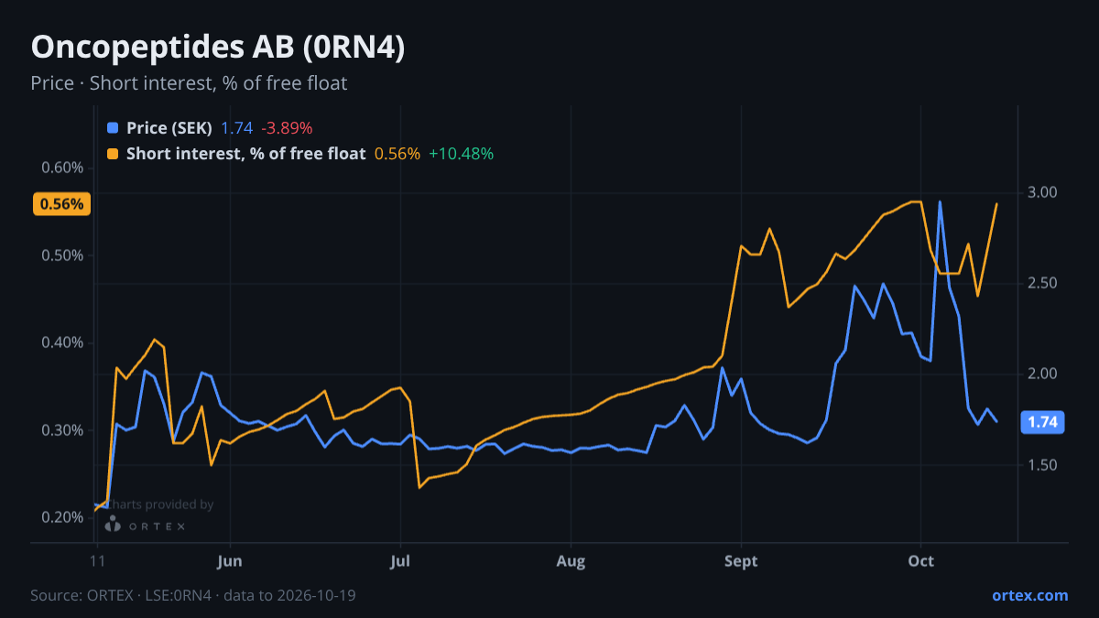Click the subtitle 'Price · Short interest, % of free float'
1099x618 pixels.
click(189, 83)
